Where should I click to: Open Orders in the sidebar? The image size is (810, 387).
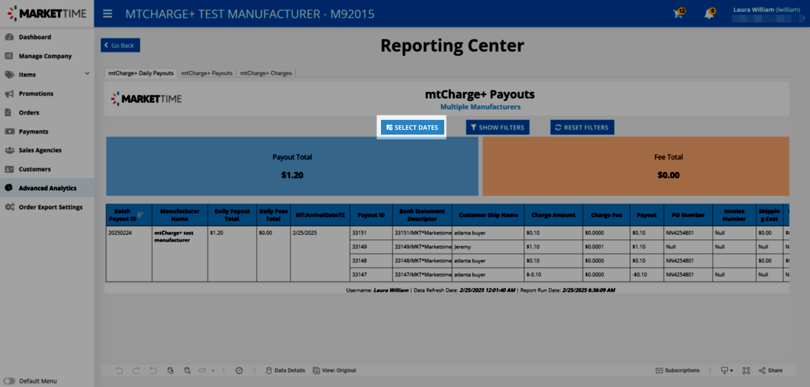[29, 113]
